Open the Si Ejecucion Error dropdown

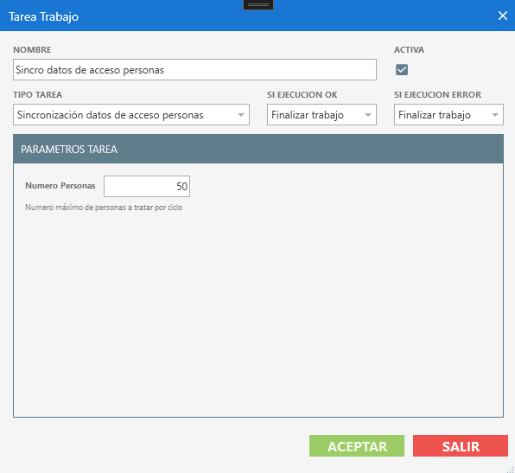click(x=448, y=115)
